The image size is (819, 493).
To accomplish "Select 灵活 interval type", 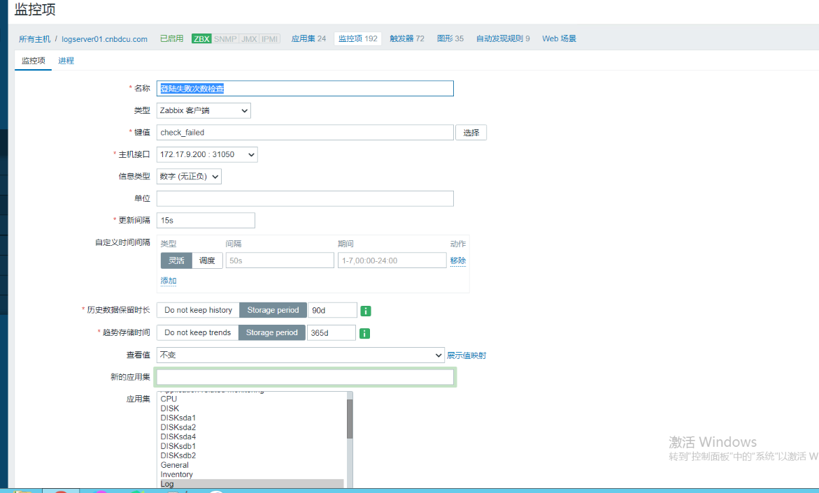I will coord(176,260).
